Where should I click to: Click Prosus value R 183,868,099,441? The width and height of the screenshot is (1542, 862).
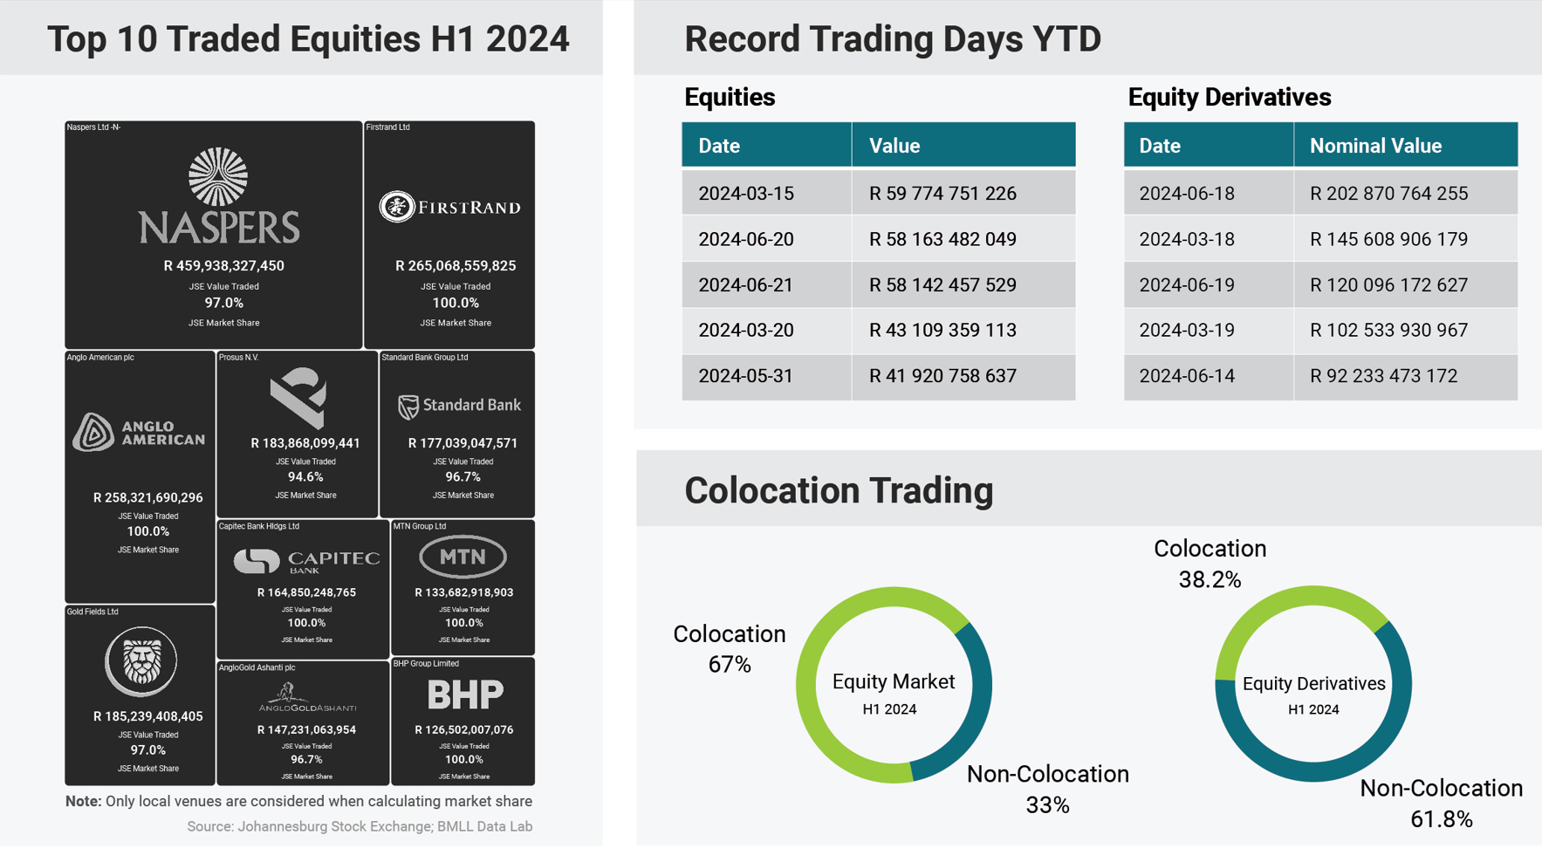point(305,443)
